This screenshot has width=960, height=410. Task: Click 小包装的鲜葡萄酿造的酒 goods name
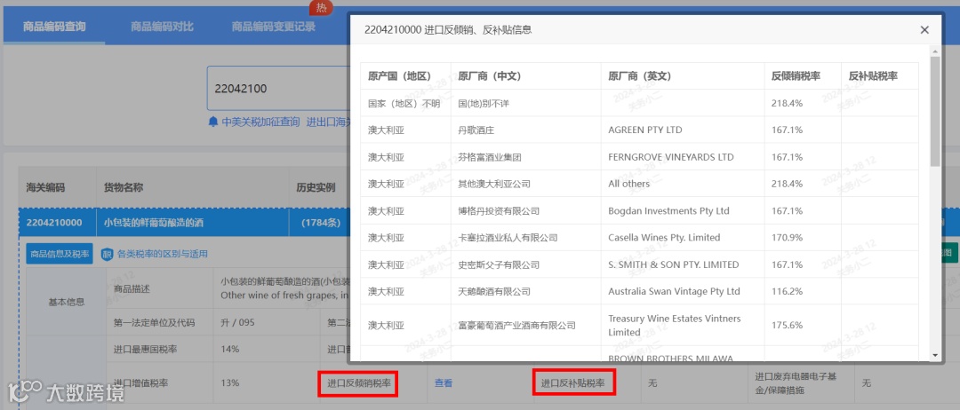point(154,223)
